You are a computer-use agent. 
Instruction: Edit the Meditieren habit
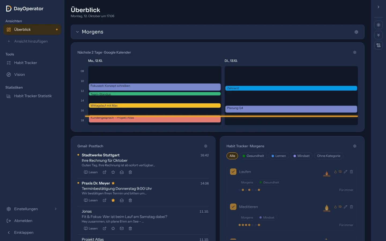pos(346,207)
